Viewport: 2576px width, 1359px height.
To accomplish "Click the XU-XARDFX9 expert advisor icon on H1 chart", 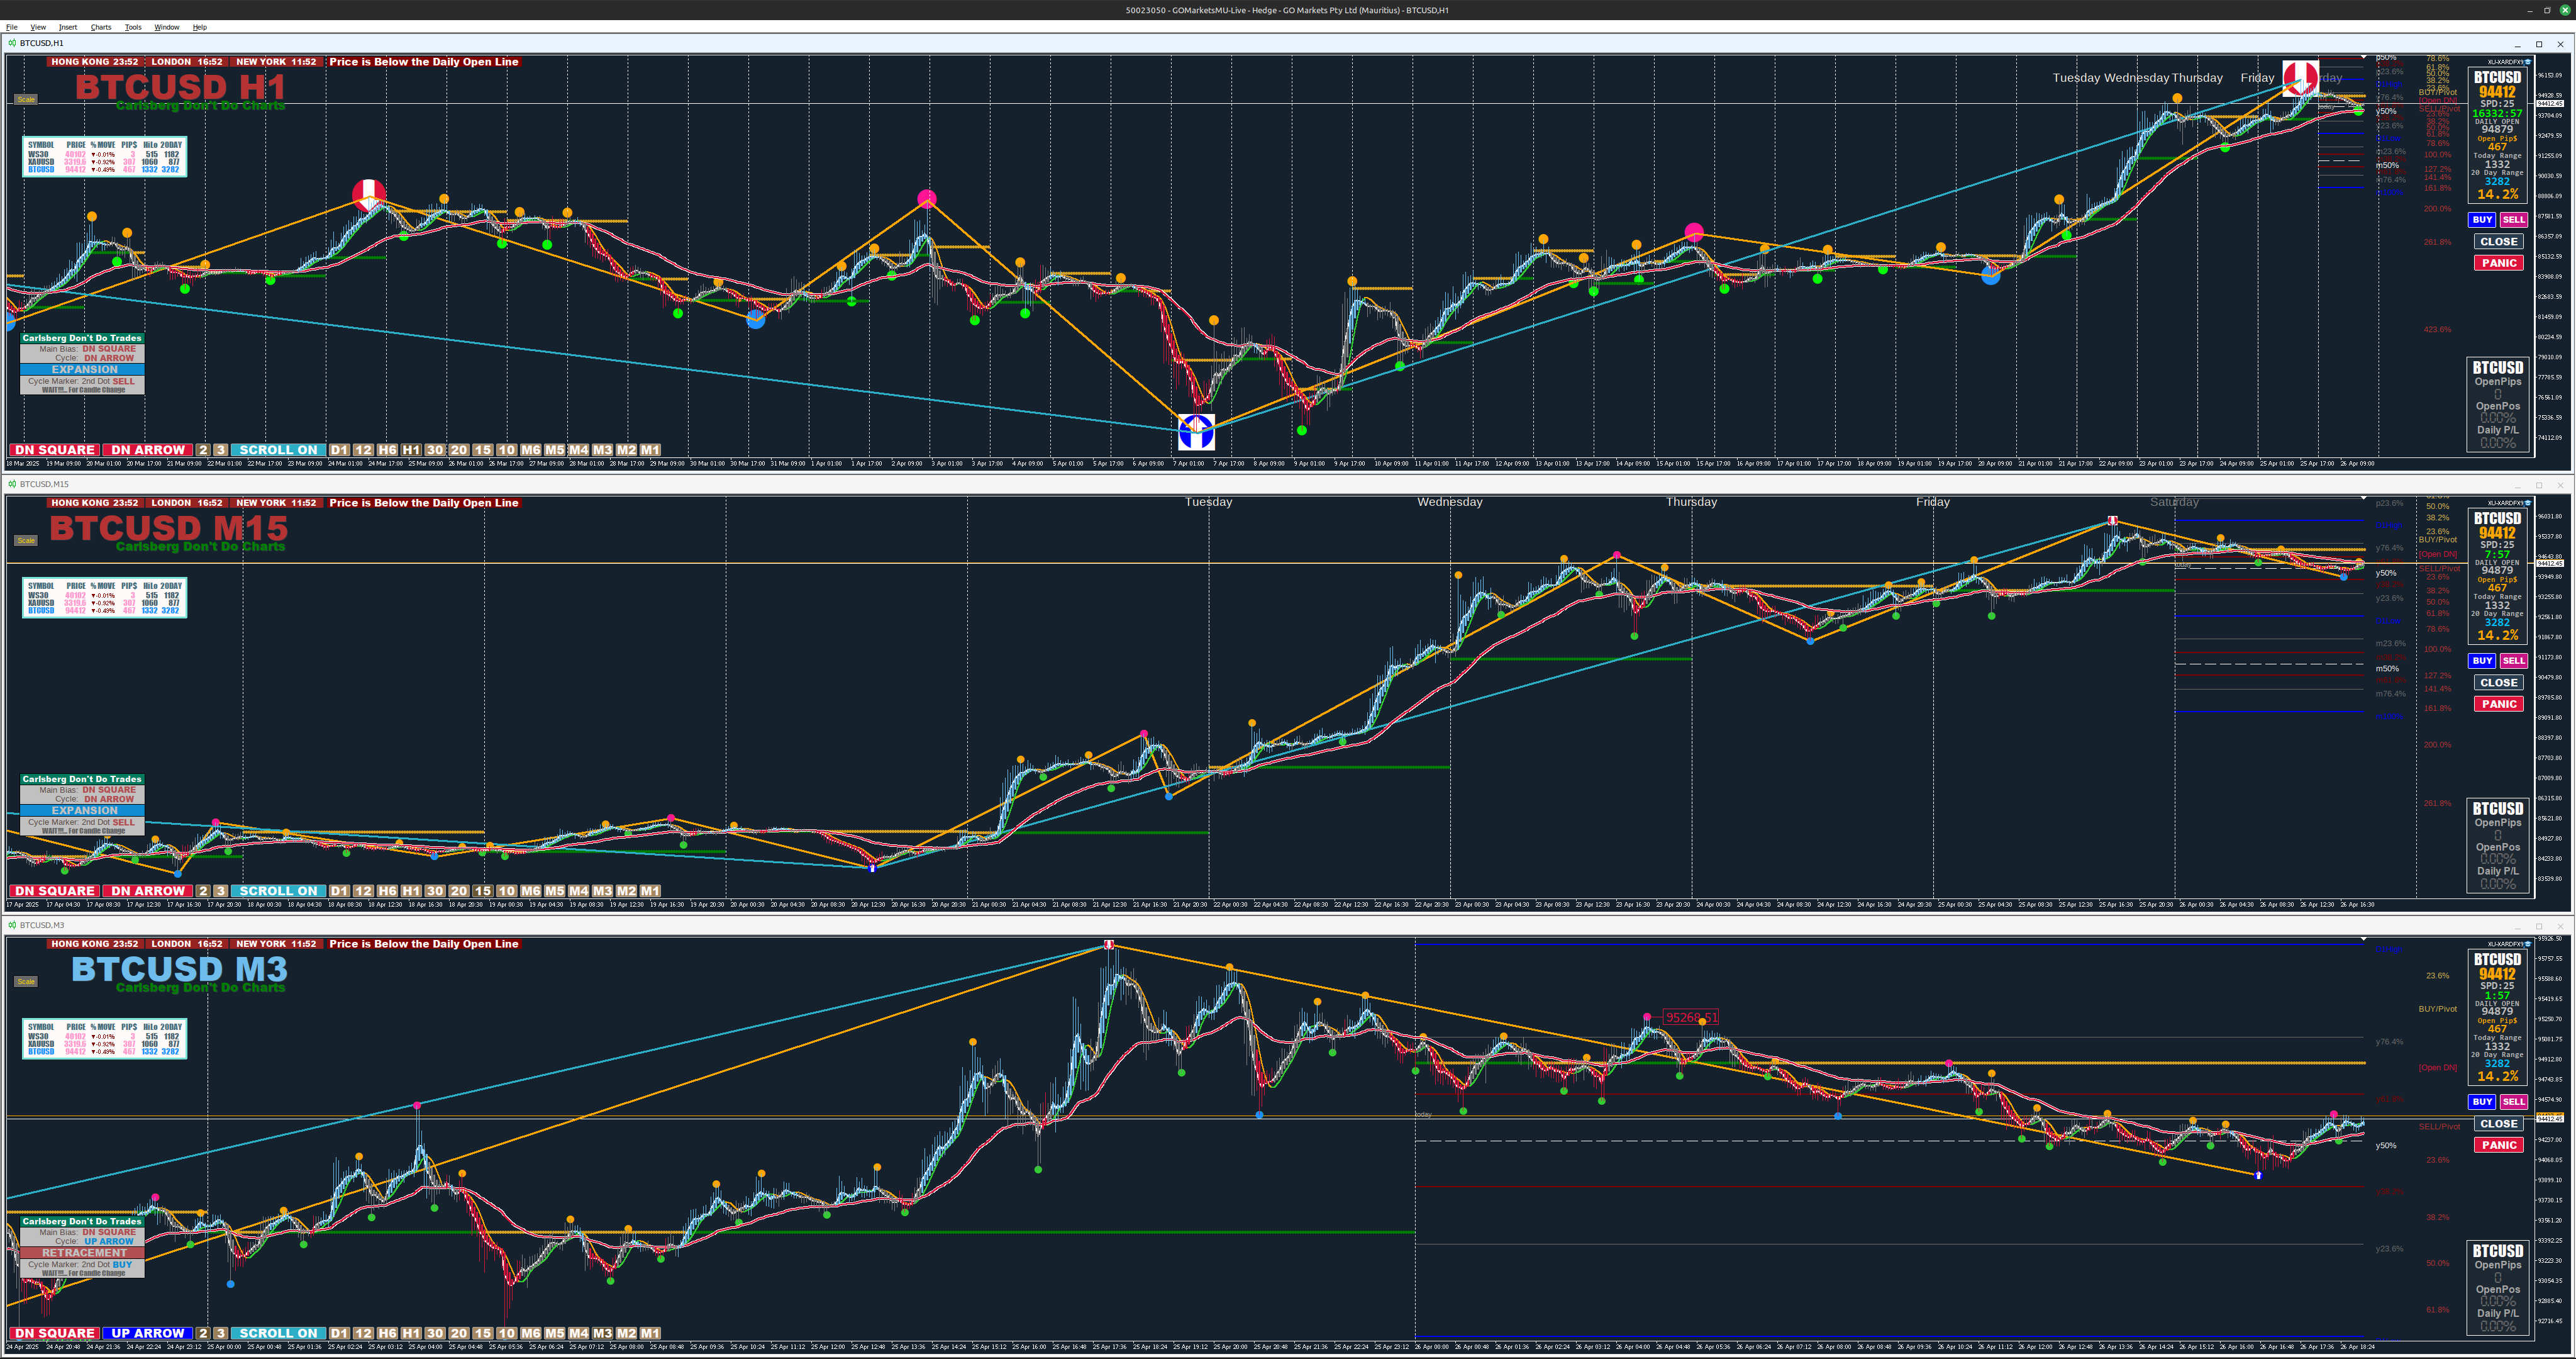I will coord(2528,62).
